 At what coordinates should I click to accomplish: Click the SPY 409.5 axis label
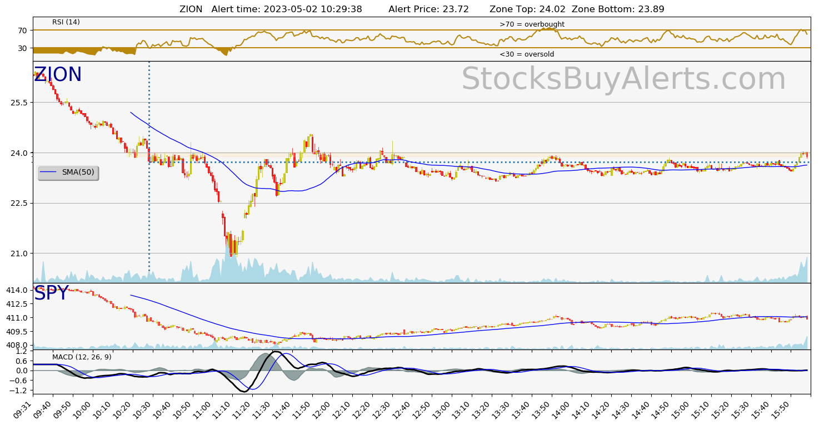pyautogui.click(x=17, y=332)
